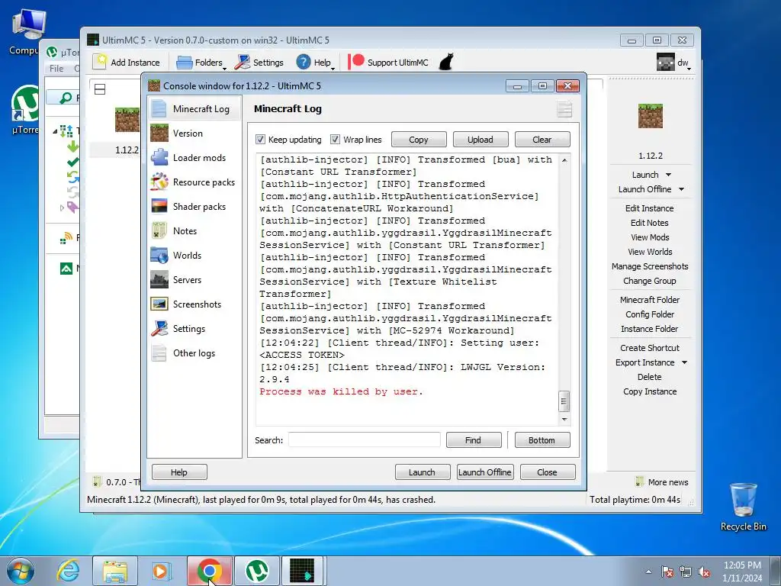This screenshot has width=781, height=586.
Task: Click the console Settings tools icon
Action: [x=159, y=328]
